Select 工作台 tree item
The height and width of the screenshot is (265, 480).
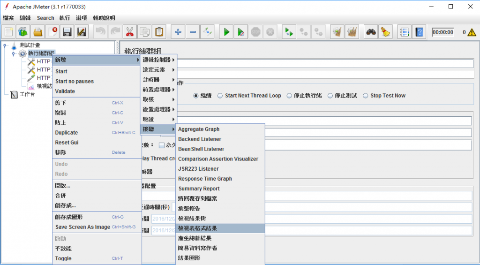(27, 94)
